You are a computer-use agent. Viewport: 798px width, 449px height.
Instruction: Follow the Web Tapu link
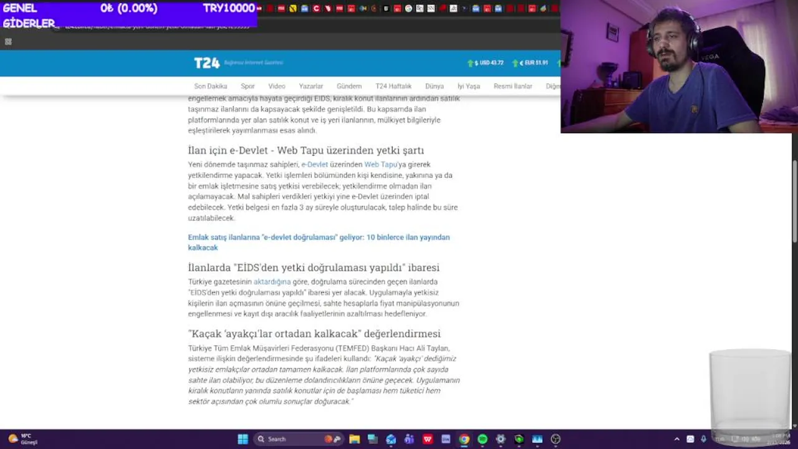pyautogui.click(x=381, y=165)
